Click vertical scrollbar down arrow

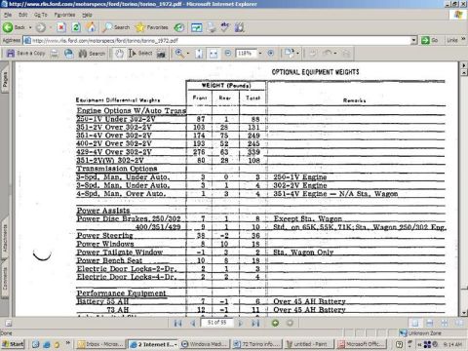click(464, 313)
